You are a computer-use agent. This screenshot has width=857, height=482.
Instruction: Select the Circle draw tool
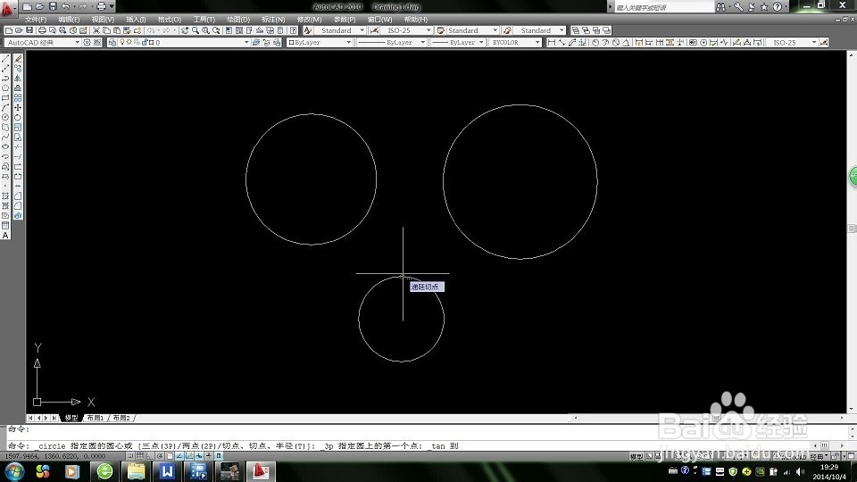(5, 118)
